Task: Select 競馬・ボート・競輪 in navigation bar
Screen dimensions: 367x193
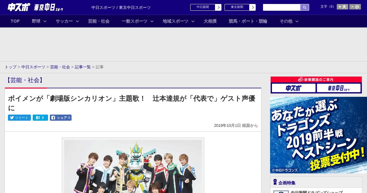Action: 248,21
